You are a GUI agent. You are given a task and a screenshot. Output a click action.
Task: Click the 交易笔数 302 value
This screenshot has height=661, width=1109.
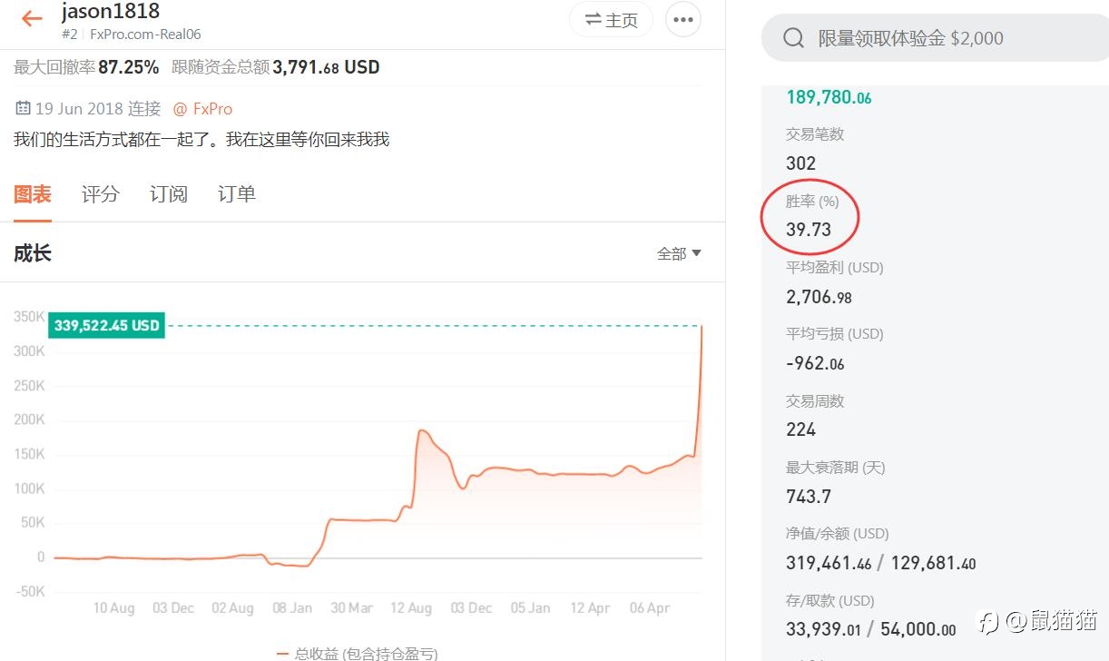pos(800,163)
